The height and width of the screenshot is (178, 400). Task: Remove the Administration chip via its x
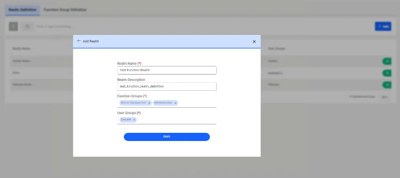coord(175,103)
